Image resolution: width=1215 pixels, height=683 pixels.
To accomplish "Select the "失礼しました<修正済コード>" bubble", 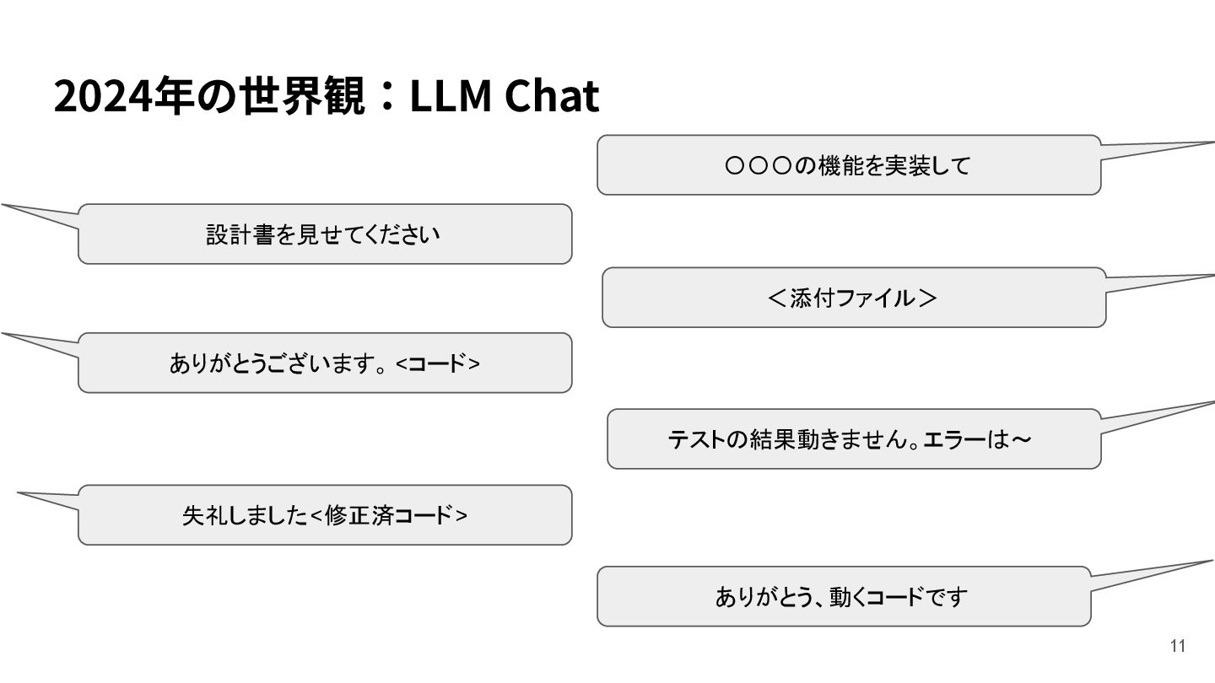I will [324, 515].
